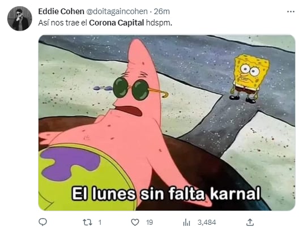Image resolution: width=303 pixels, height=231 pixels.
Task: Click the like count showing 19
Action: 150,223
